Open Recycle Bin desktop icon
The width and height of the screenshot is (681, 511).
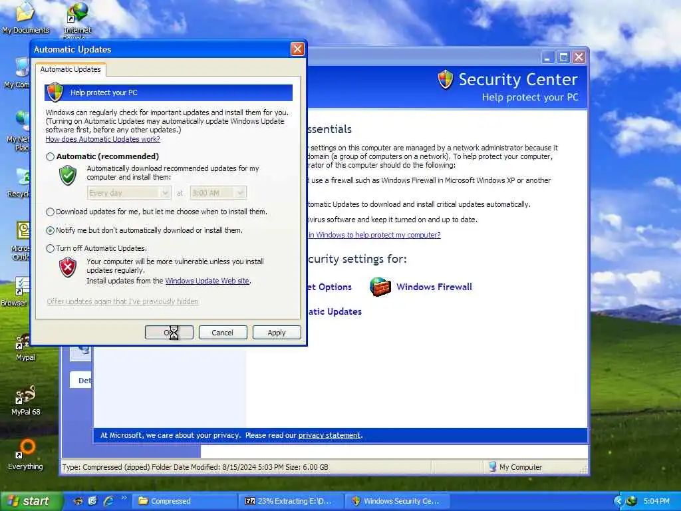[18, 182]
